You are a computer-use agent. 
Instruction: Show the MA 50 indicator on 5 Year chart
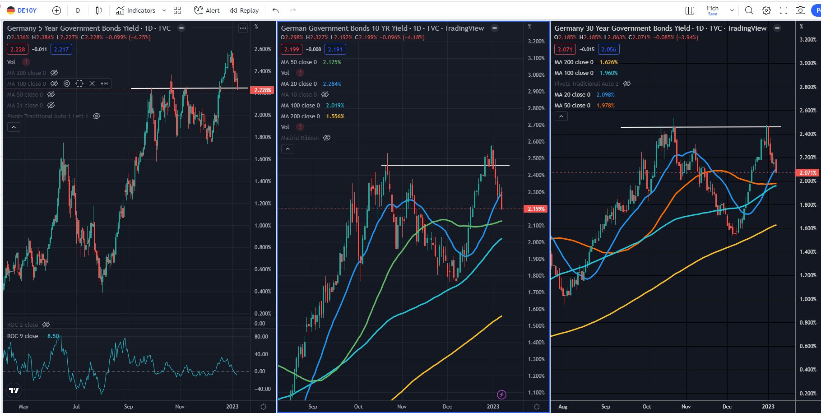[x=51, y=94]
